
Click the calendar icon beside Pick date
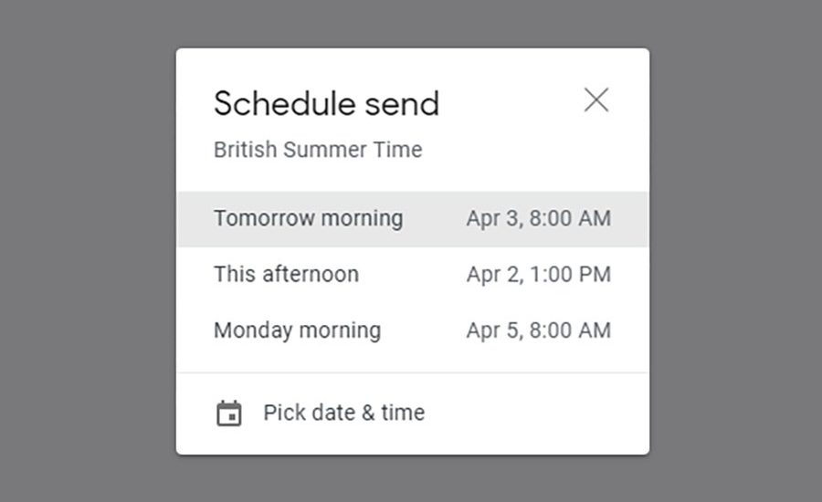coord(229,413)
